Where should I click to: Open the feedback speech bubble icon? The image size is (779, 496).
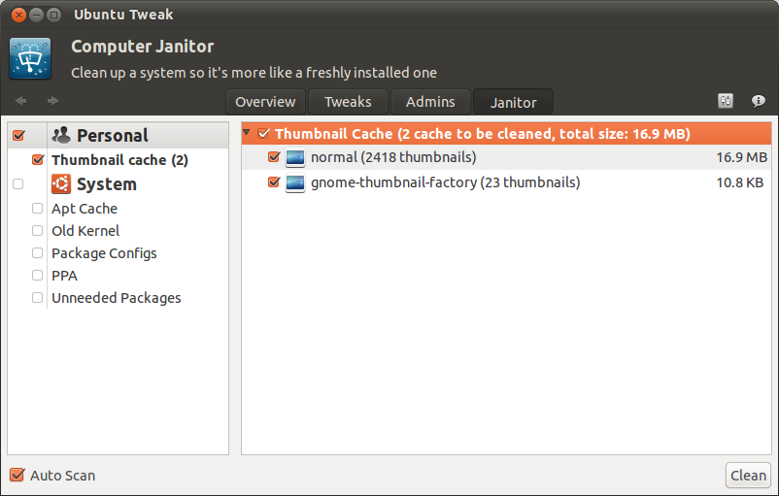click(x=759, y=101)
